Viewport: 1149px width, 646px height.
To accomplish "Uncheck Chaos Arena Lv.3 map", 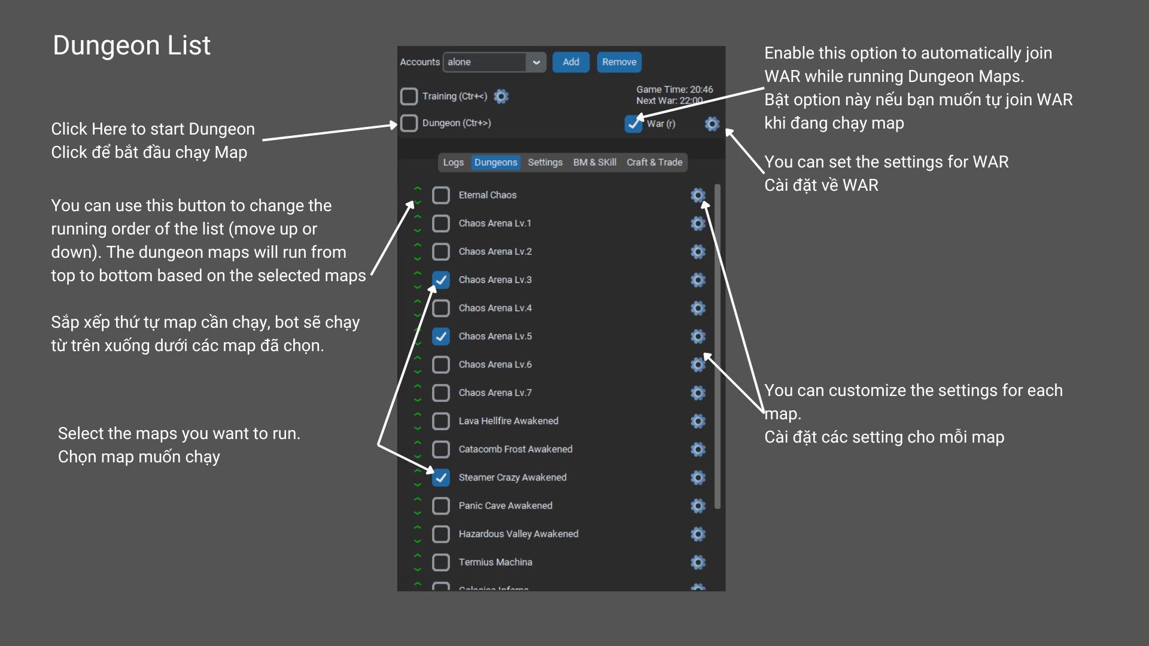I will [x=441, y=279].
